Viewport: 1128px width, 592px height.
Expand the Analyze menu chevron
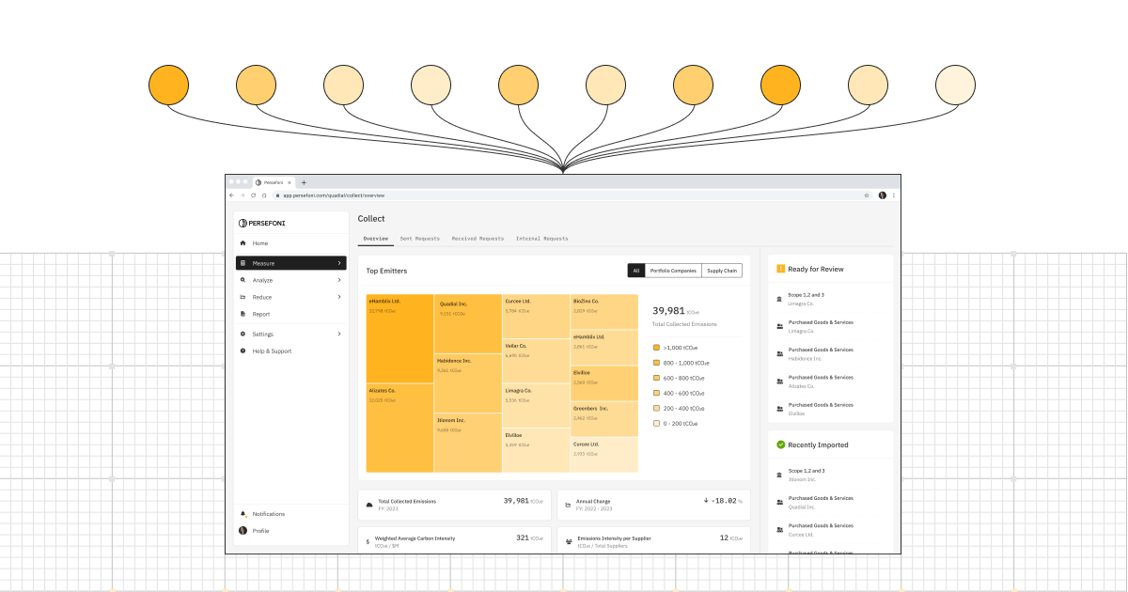tap(339, 280)
